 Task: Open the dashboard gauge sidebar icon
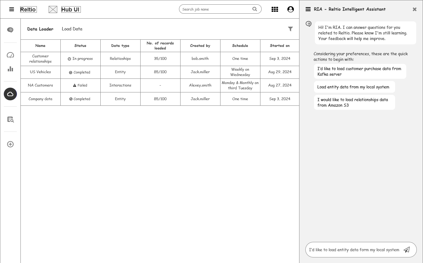(10, 55)
